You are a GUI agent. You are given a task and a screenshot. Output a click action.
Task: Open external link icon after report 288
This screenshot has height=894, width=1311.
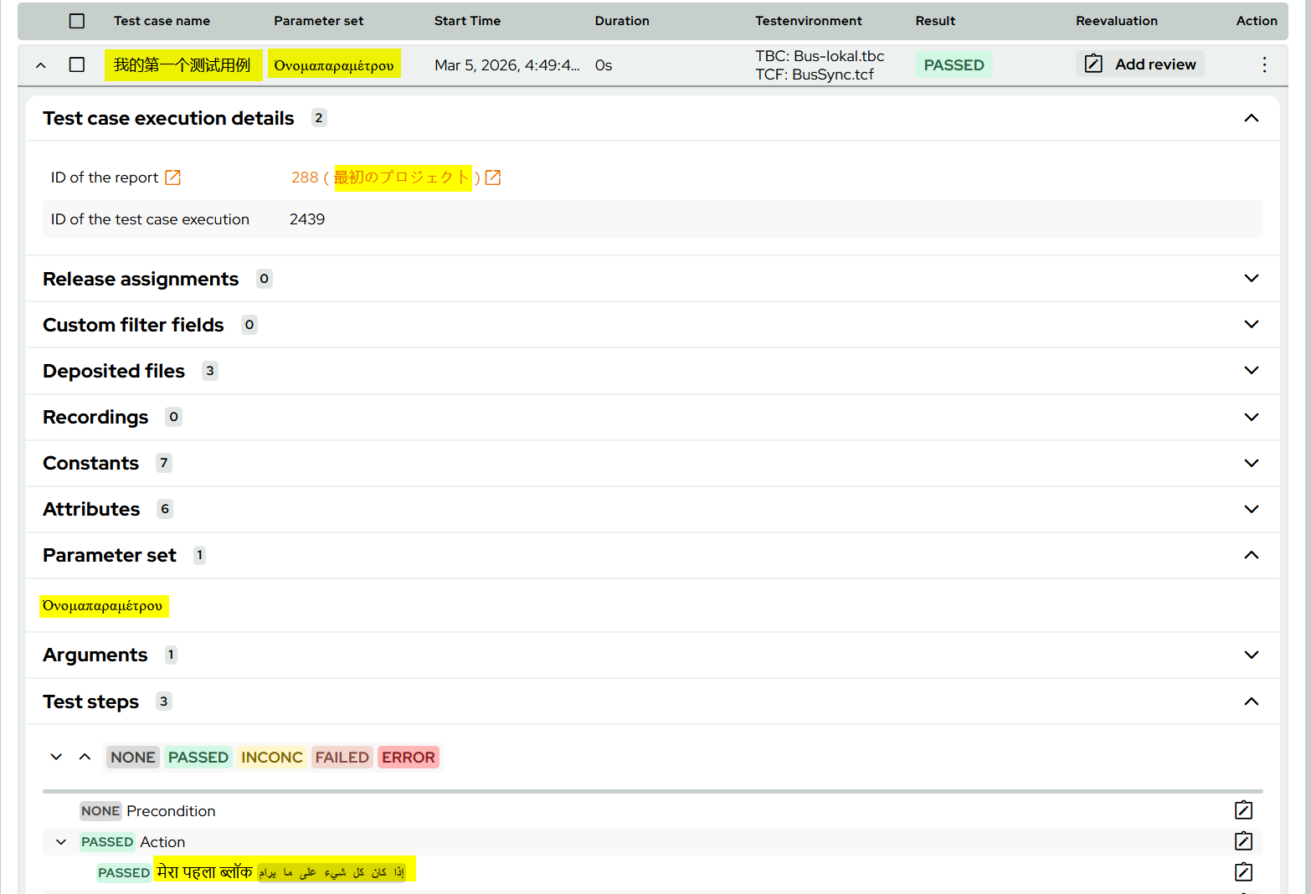(493, 177)
